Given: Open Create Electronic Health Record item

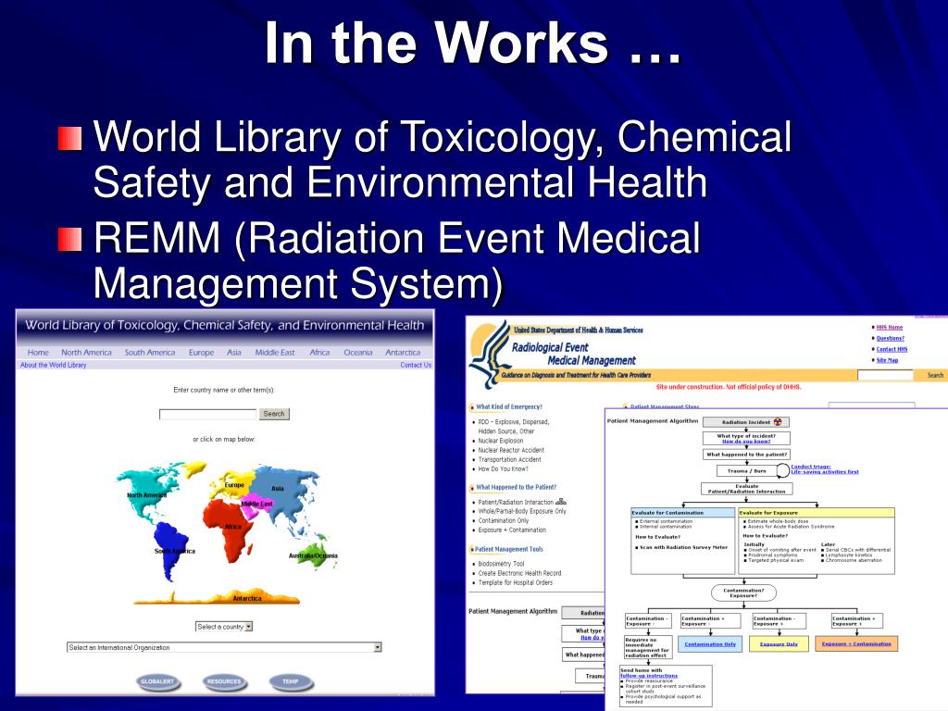Looking at the screenshot, I should (519, 573).
